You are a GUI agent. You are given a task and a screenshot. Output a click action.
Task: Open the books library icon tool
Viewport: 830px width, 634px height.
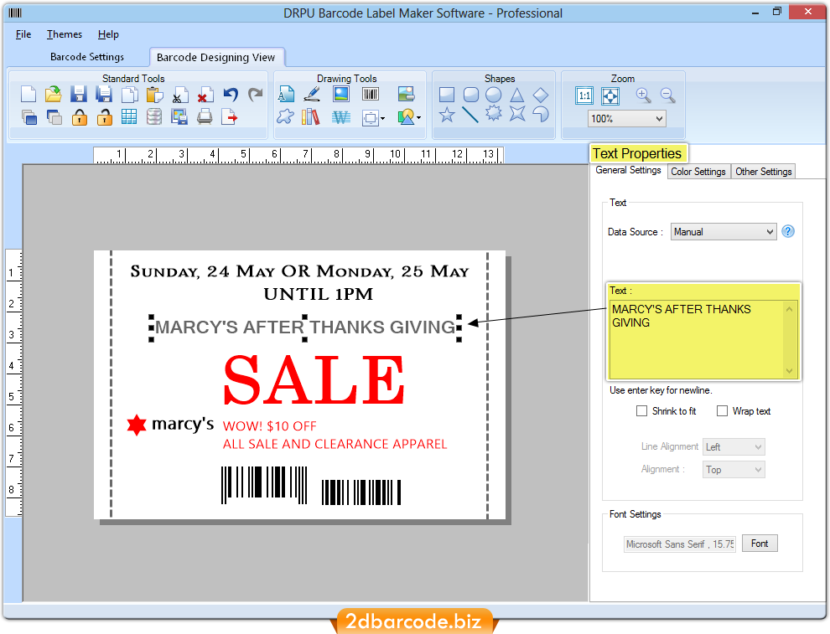point(311,117)
